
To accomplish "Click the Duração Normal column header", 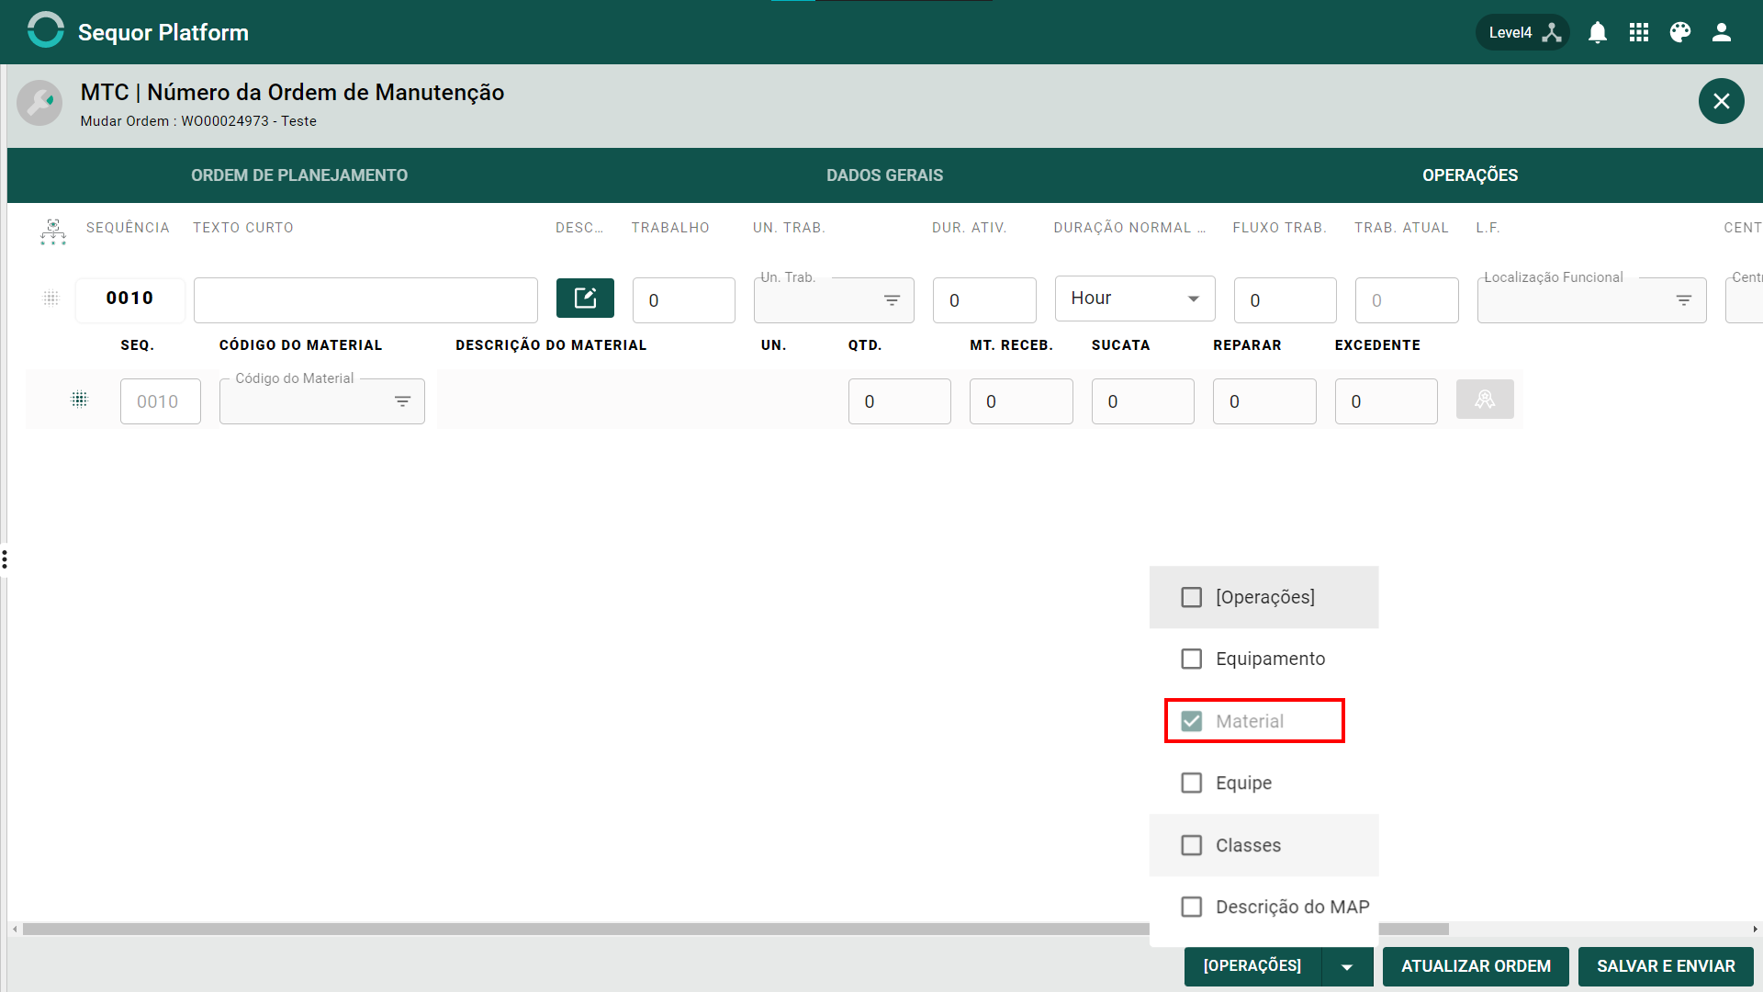I will [1129, 228].
